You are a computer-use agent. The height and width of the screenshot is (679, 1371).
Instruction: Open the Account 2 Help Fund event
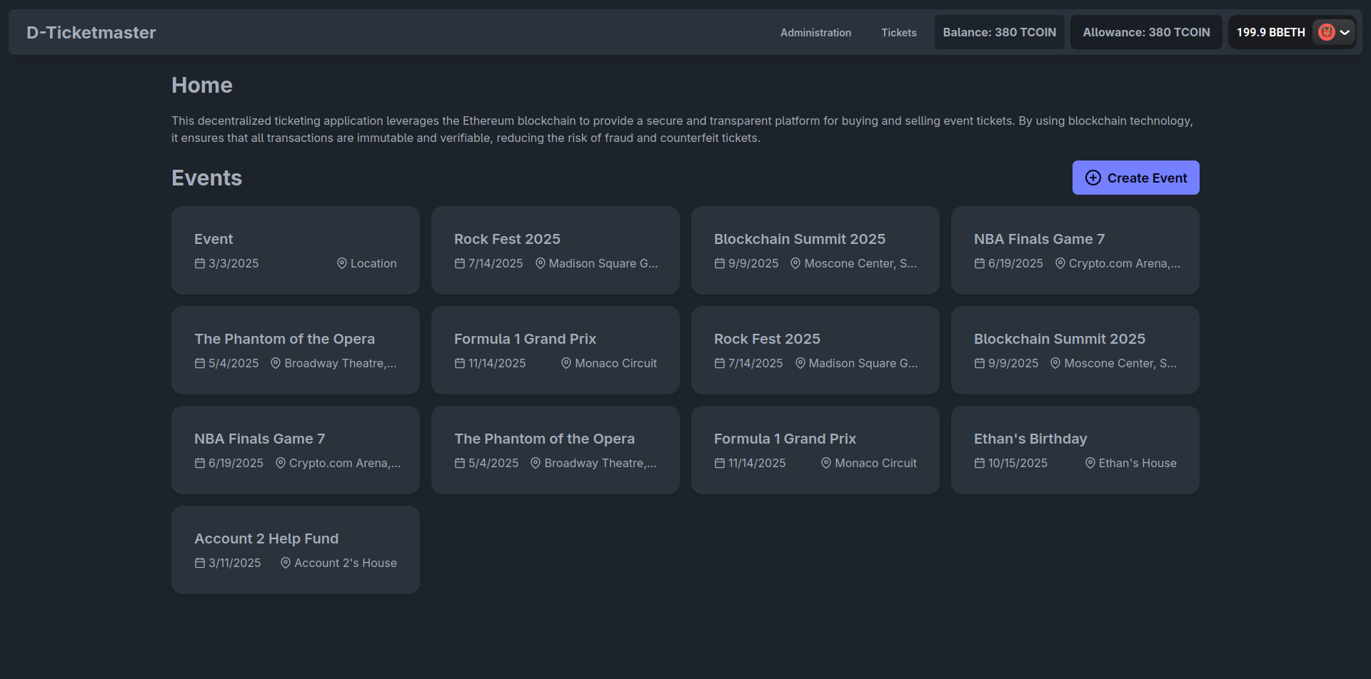(295, 549)
